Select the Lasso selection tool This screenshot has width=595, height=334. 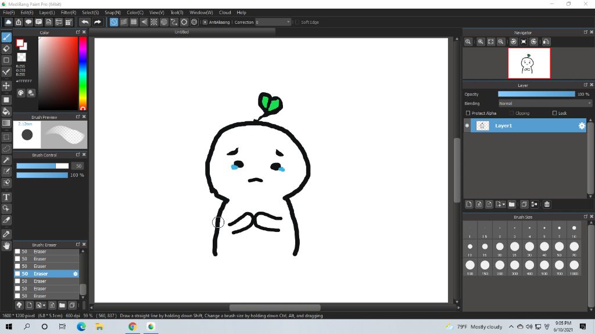tap(6, 148)
